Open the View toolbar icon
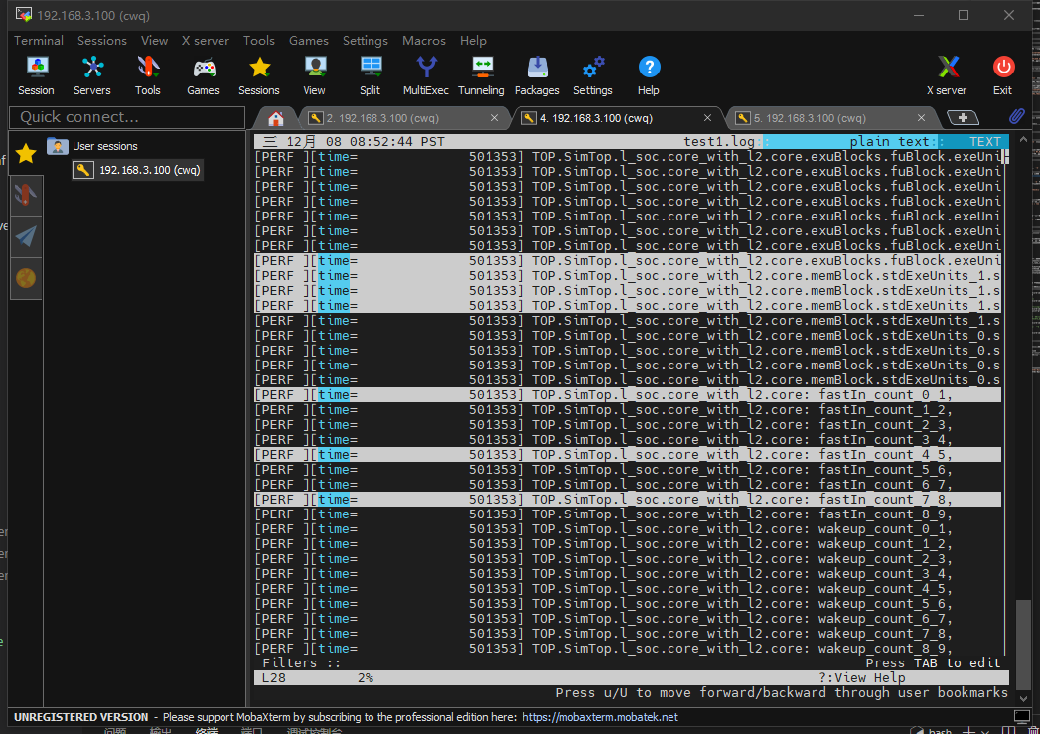This screenshot has height=734, width=1040. pos(315,76)
